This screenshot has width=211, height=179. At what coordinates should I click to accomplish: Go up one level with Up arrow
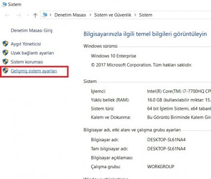35,15
